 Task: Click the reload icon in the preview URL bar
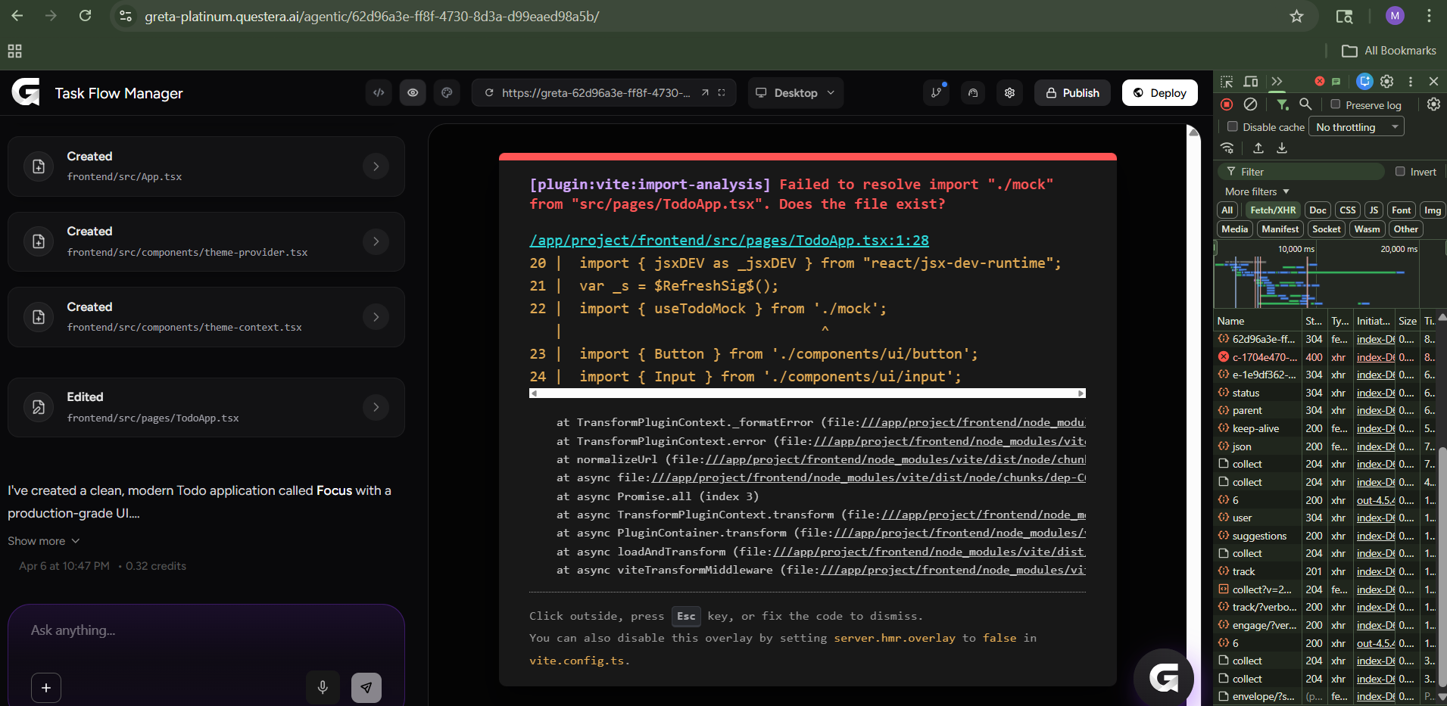pyautogui.click(x=489, y=93)
